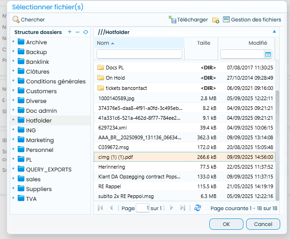
Task: Click the Cancel button
Action: pyautogui.click(x=263, y=224)
